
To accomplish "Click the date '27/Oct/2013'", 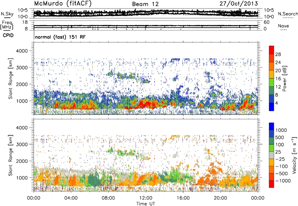I will [239, 4].
